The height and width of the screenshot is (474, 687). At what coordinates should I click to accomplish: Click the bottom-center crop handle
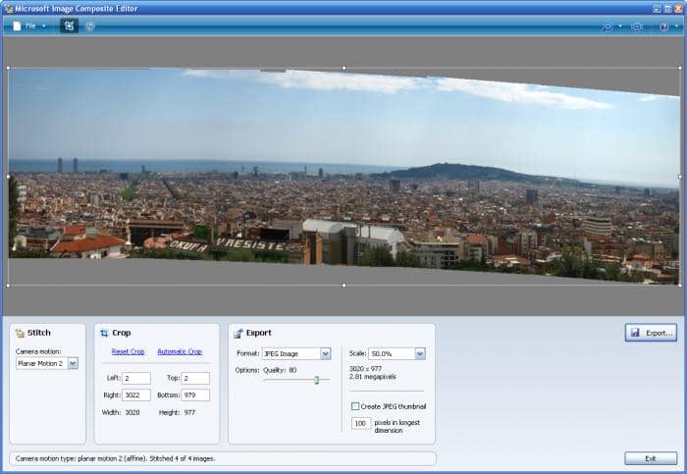click(x=343, y=286)
